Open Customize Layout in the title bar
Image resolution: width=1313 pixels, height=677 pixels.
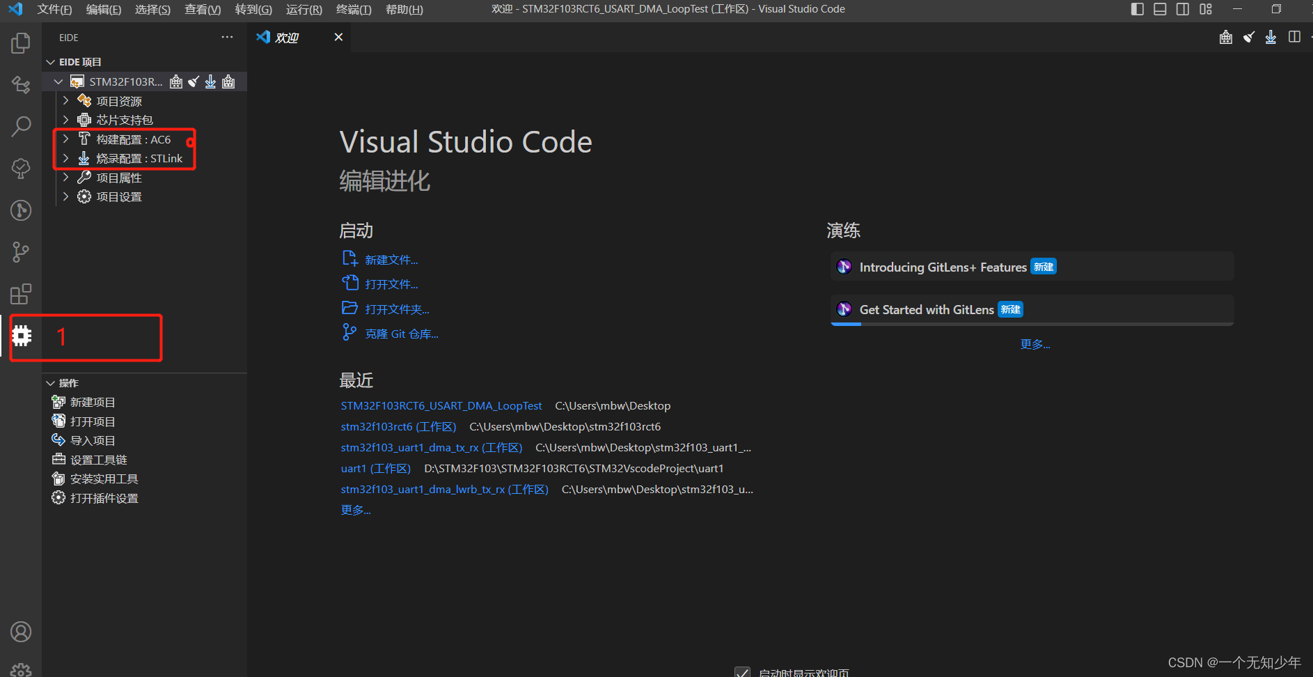pyautogui.click(x=1206, y=9)
